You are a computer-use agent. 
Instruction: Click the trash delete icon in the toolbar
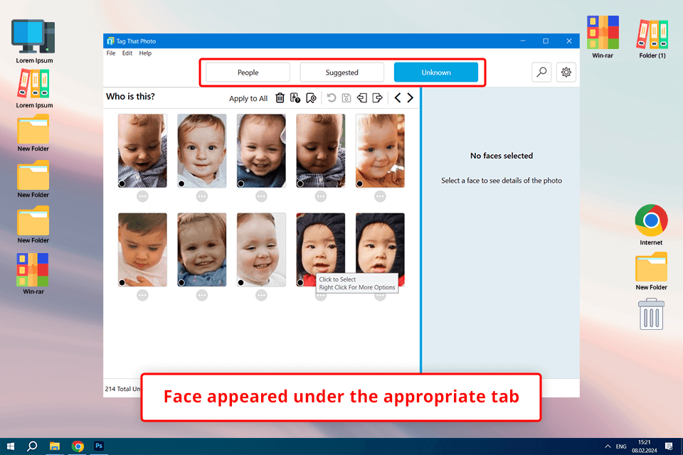coord(280,98)
